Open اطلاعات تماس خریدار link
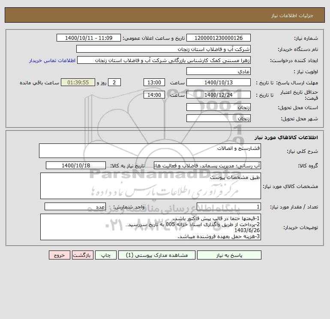Screen dimensions: 330x319 tap(52, 60)
